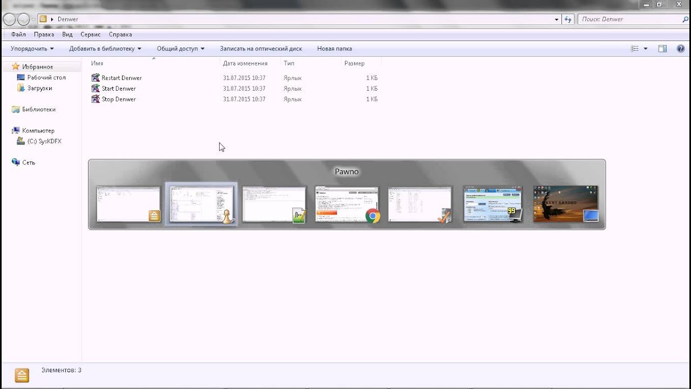Click the breadcrumb arrow before Denwer
The height and width of the screenshot is (389, 691).
point(52,19)
